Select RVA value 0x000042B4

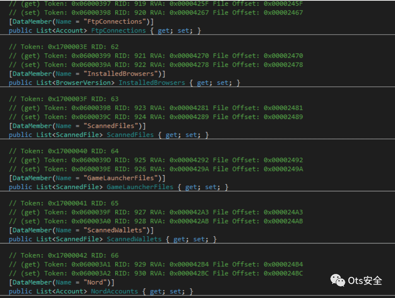coord(189,264)
